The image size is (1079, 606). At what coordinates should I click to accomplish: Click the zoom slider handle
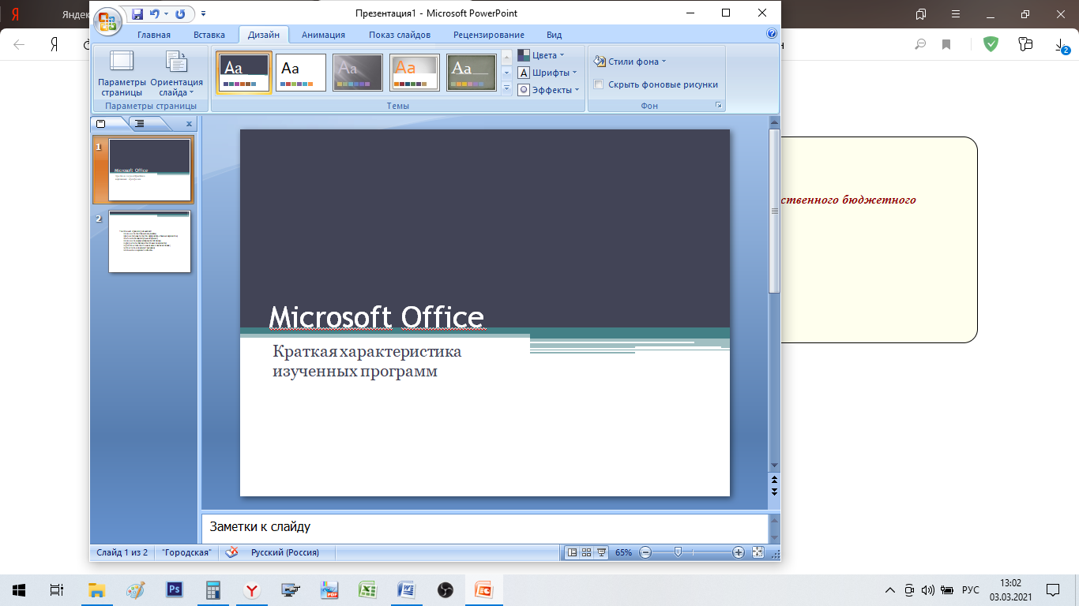(678, 552)
